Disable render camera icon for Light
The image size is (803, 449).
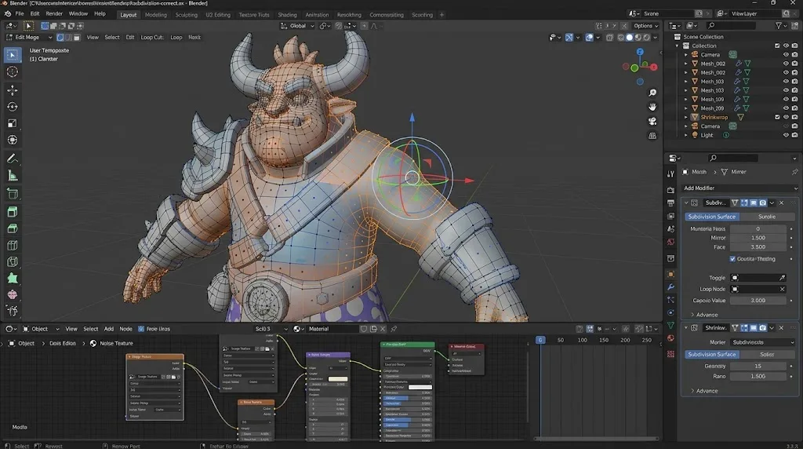[795, 135]
